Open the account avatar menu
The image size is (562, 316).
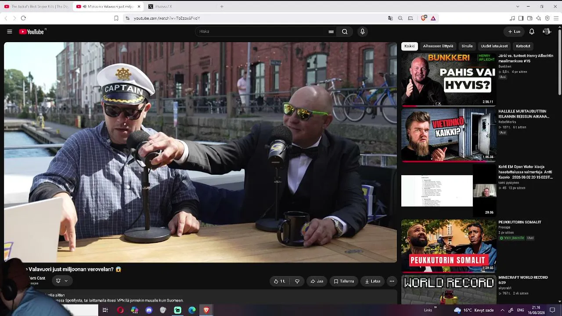tap(547, 32)
